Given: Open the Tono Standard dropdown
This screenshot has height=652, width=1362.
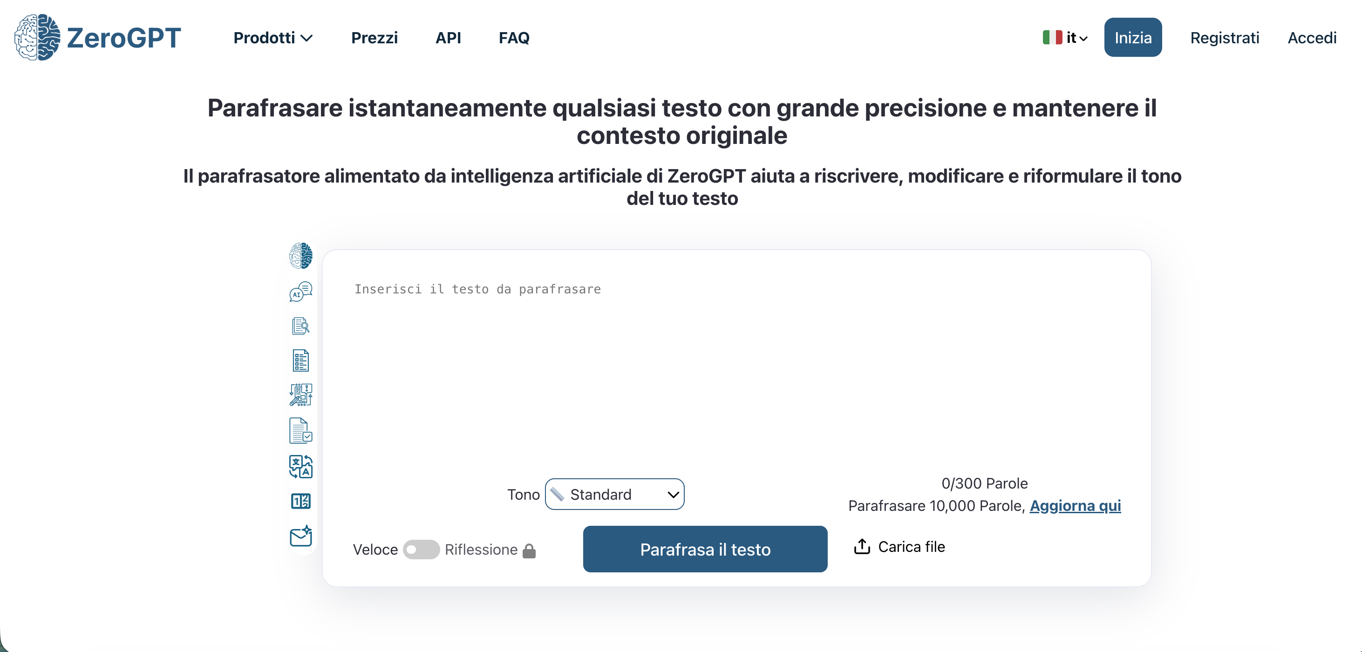Looking at the screenshot, I should click(614, 495).
